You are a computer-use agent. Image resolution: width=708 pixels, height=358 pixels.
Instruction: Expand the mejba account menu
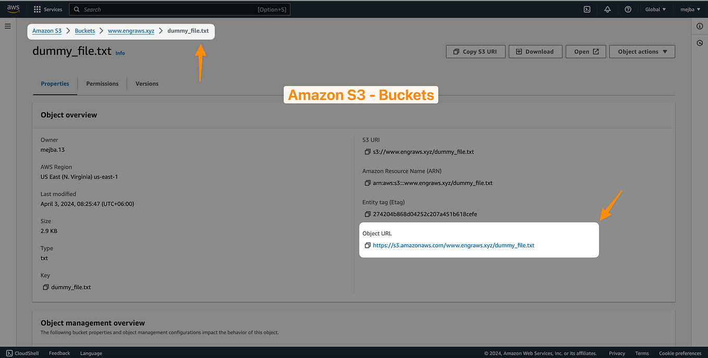(x=689, y=9)
